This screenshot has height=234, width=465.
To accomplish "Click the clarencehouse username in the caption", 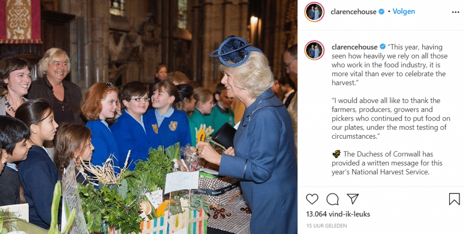I will pos(354,47).
